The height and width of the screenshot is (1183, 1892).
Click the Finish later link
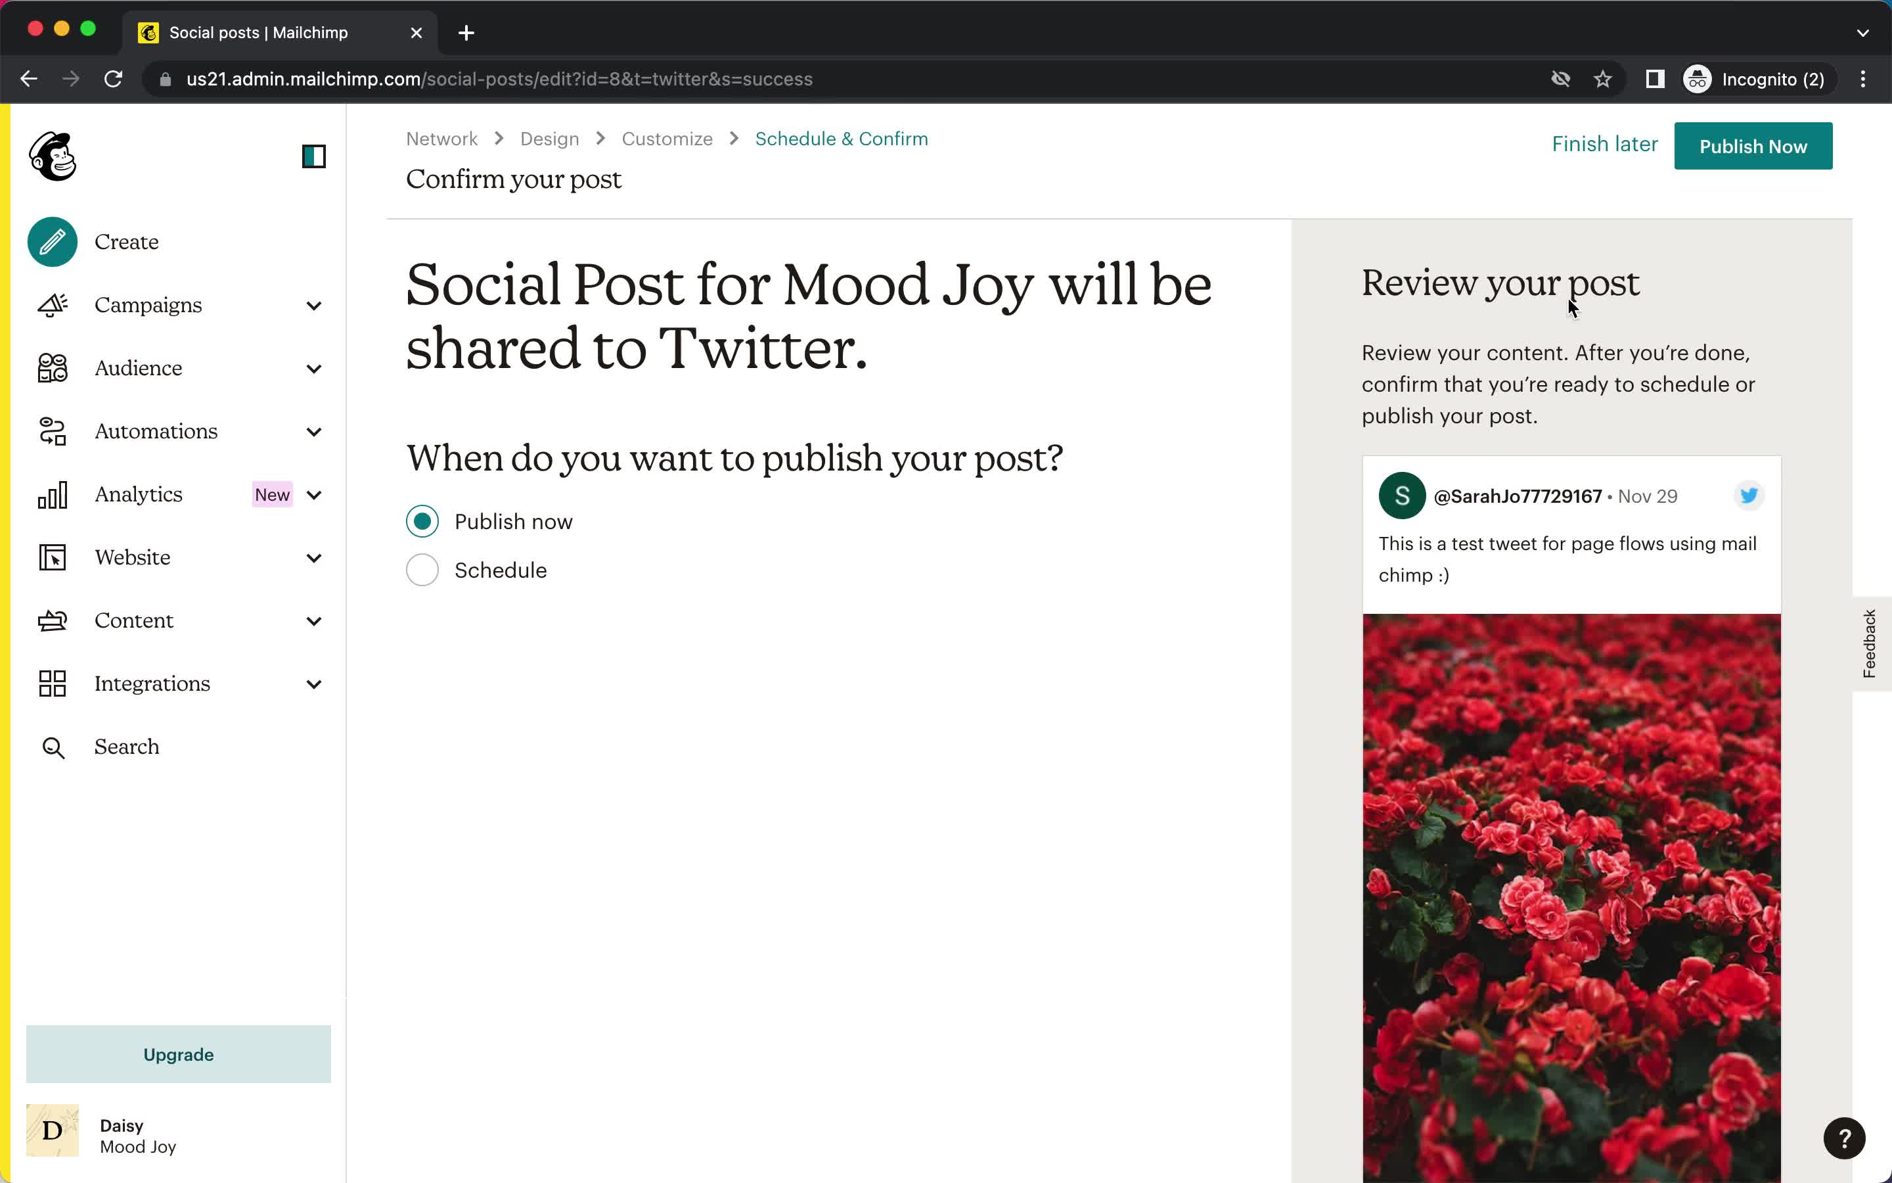tap(1605, 145)
